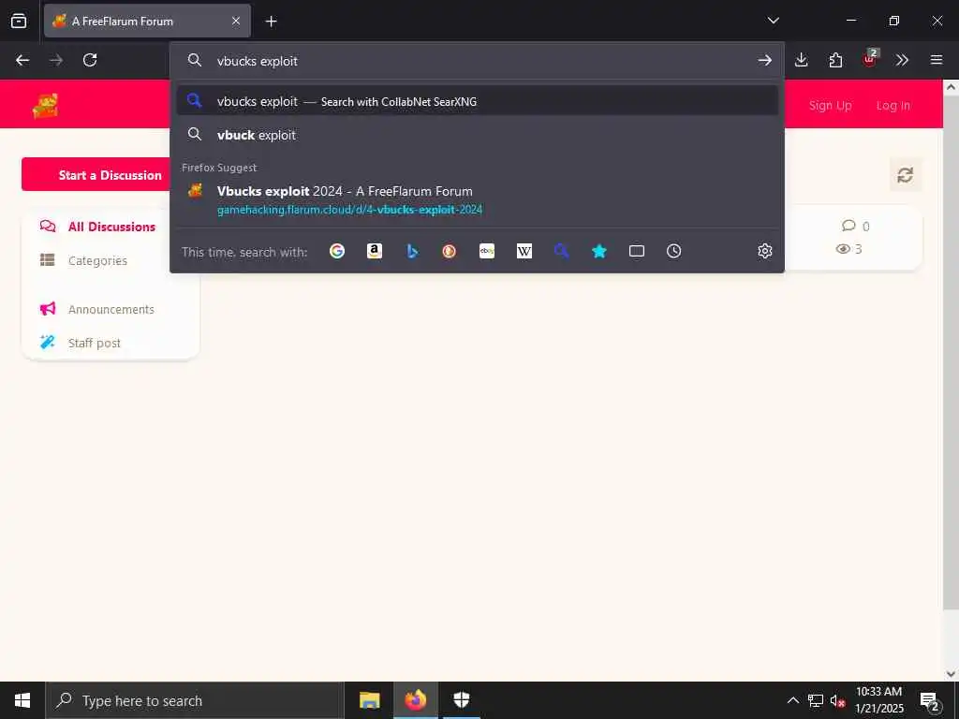The height and width of the screenshot is (719, 959).
Task: Close the A FreeFlarum Forum tab
Action: (236, 21)
